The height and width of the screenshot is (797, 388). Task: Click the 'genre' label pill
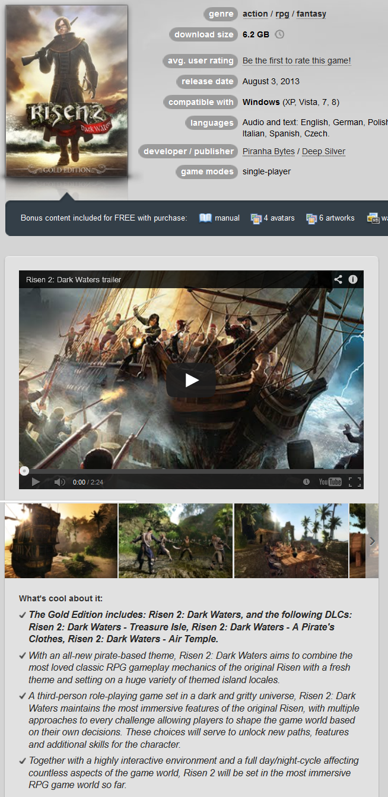click(221, 14)
